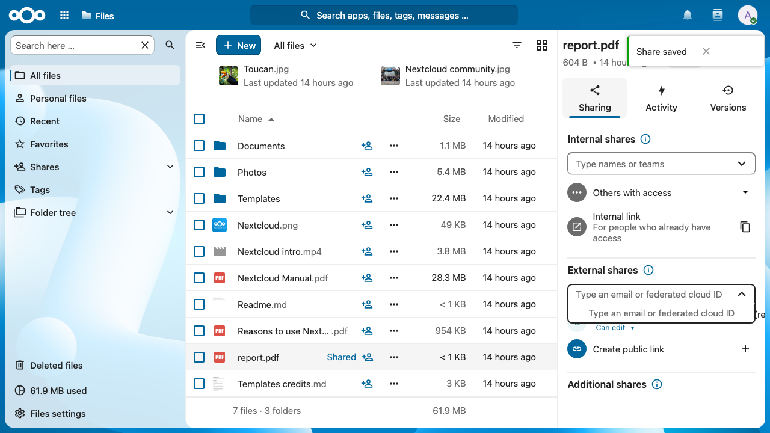Open the Toucan.jpg recent thumbnail
770x433 pixels.
tap(229, 76)
